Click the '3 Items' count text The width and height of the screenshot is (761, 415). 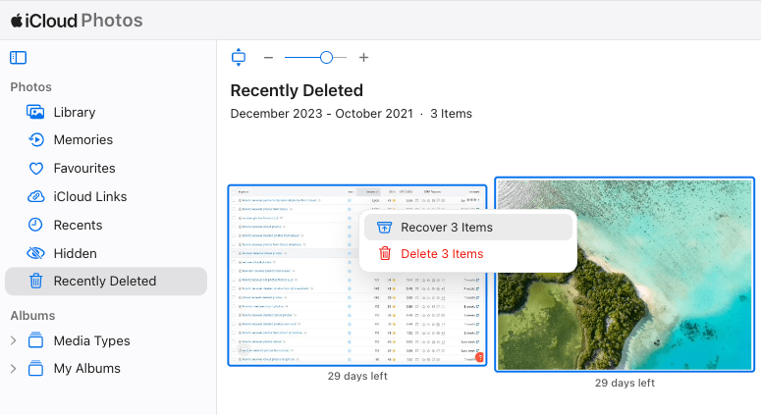451,114
